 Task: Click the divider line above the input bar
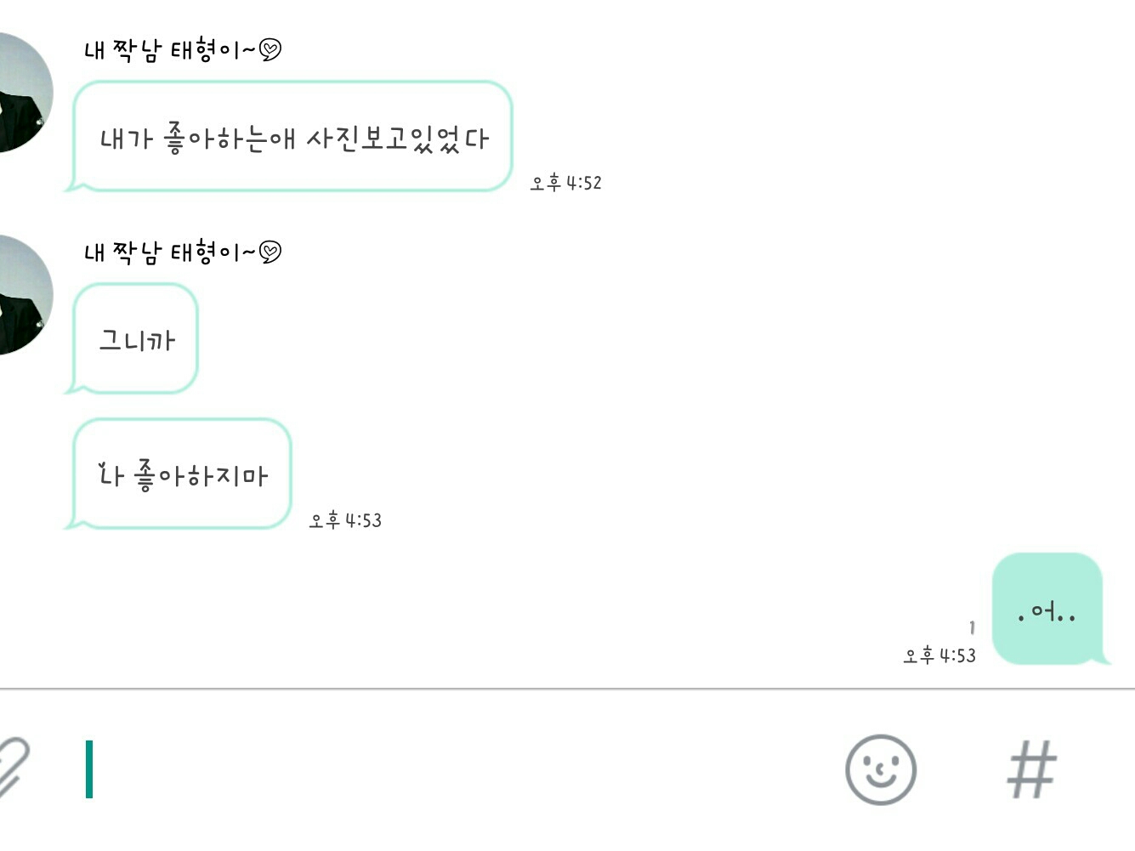click(567, 689)
